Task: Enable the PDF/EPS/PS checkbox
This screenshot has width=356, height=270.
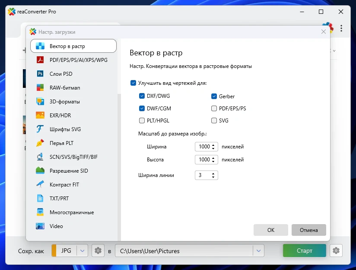Action: (x=214, y=108)
